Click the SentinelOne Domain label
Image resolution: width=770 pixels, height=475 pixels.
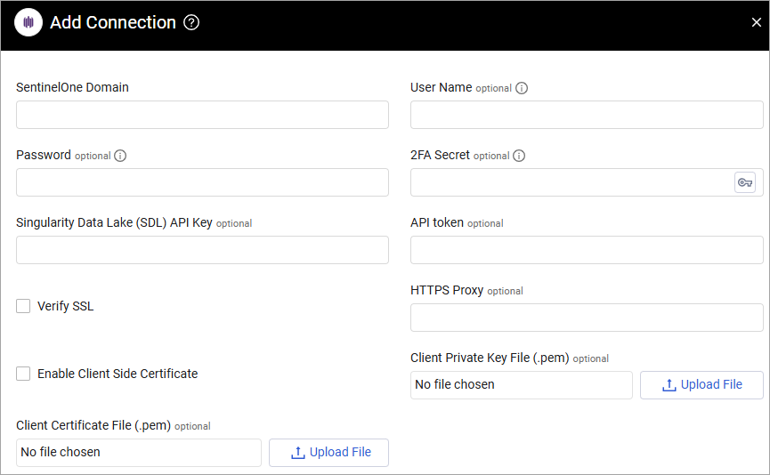point(72,87)
